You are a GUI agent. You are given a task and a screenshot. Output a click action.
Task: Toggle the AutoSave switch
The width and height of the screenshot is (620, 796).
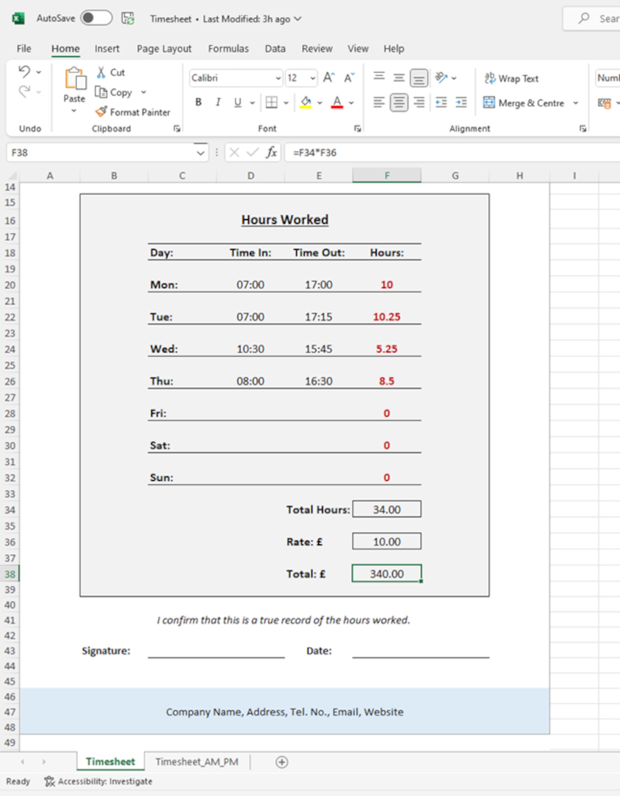tap(96, 18)
